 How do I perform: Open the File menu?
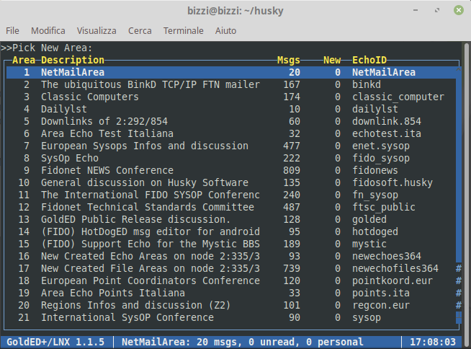(x=12, y=31)
